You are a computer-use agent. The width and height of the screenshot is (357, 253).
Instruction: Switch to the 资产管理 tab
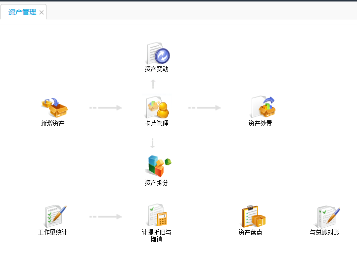click(x=22, y=12)
